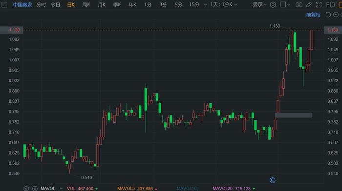Screen dimensions: 342x191
Task: Remove the MAVOL indicator with X icon
Action: tap(35, 189)
